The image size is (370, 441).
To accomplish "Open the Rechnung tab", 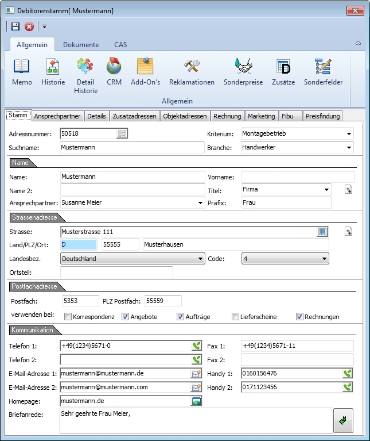I will (227, 116).
